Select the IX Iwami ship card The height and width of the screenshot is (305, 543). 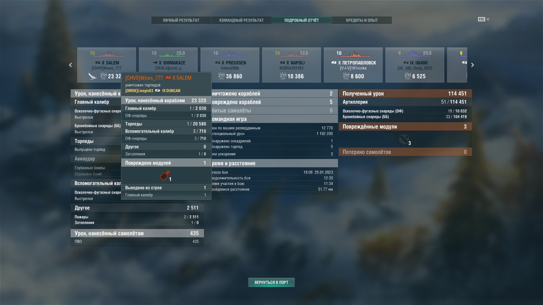pos(415,65)
